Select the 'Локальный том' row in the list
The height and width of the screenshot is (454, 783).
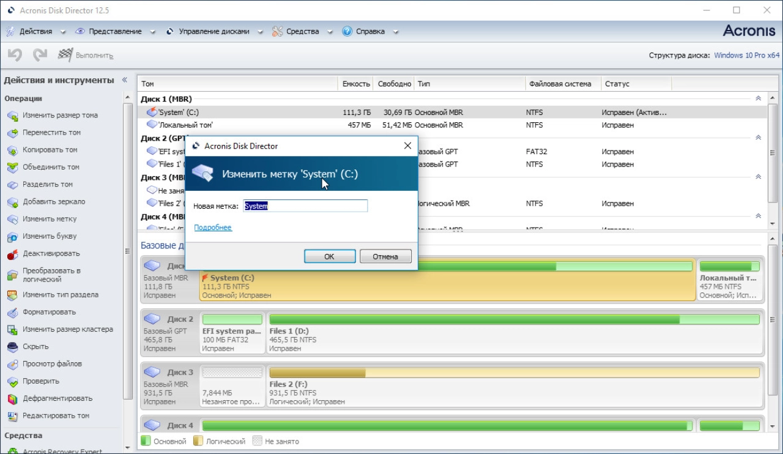[x=452, y=125]
